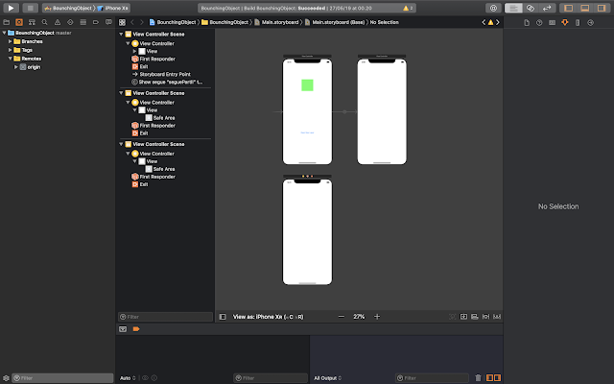Open the related items grid icon
Screen dimensions: 614x384
coord(122,22)
